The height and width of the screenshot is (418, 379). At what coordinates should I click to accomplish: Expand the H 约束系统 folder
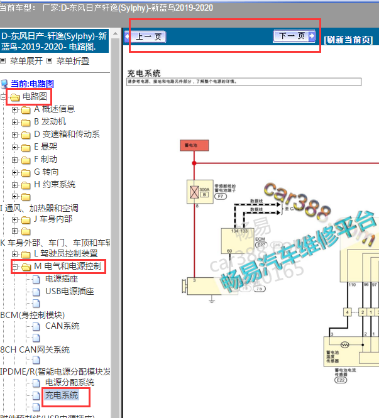coord(14,185)
